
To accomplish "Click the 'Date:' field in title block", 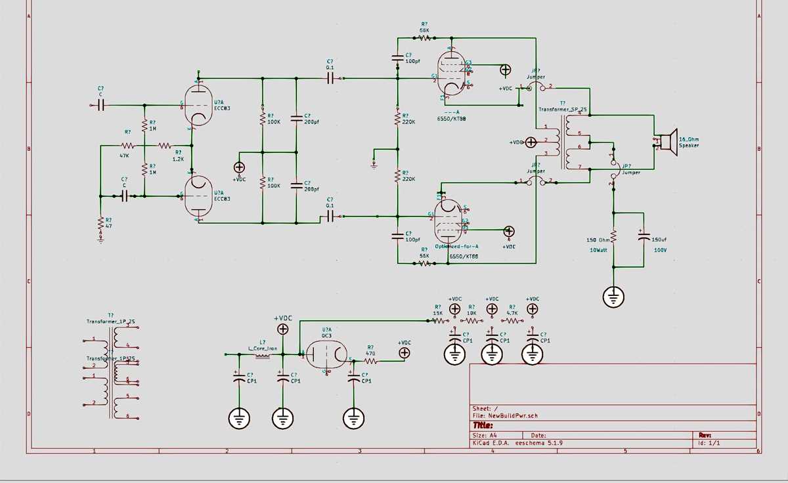I will [x=538, y=436].
